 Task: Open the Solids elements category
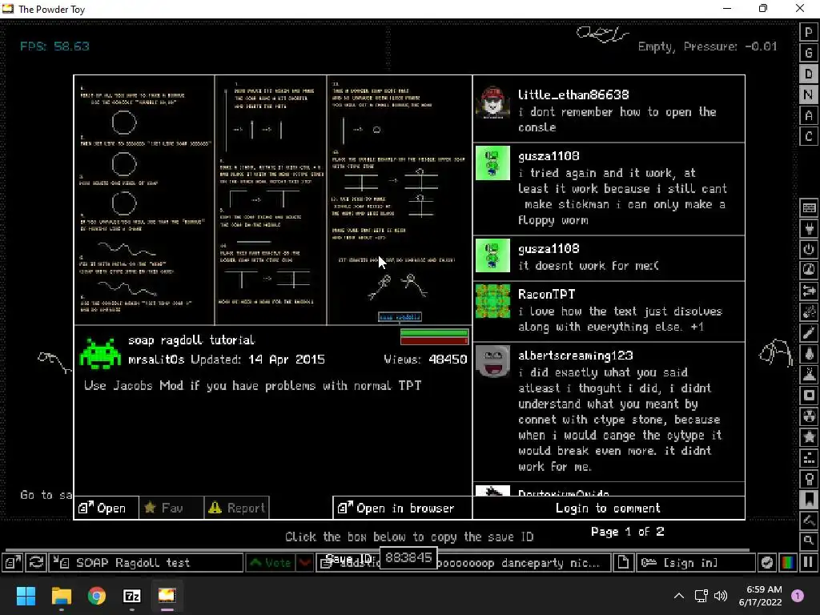click(809, 396)
